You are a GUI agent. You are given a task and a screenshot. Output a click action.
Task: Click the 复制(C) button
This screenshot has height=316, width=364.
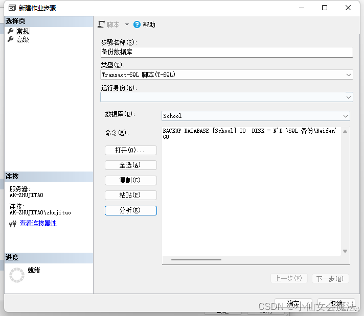pos(131,180)
